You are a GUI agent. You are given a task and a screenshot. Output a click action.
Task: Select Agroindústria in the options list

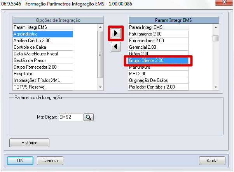(43, 34)
